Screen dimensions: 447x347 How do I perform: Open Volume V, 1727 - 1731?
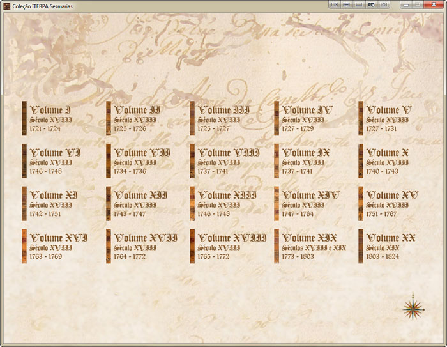tap(389, 111)
